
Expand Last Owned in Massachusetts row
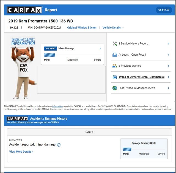(x=168, y=88)
